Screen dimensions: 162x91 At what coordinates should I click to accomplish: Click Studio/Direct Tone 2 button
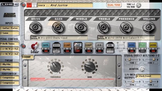click(x=151, y=63)
